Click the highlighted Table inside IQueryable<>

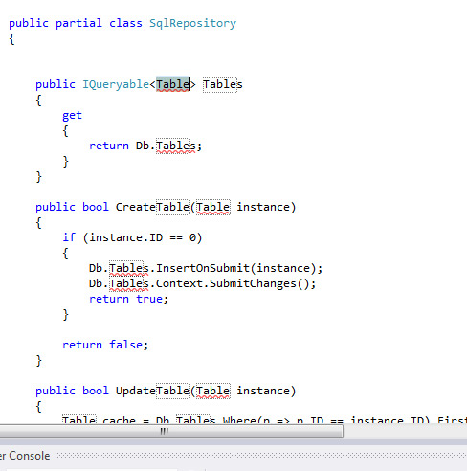click(172, 84)
